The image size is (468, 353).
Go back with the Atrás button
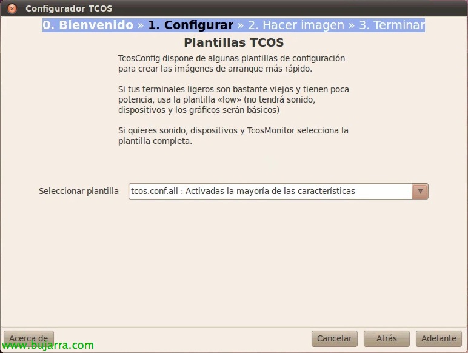[387, 338]
